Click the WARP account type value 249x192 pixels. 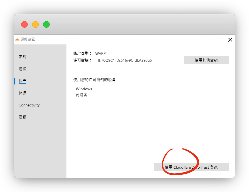click(x=100, y=53)
